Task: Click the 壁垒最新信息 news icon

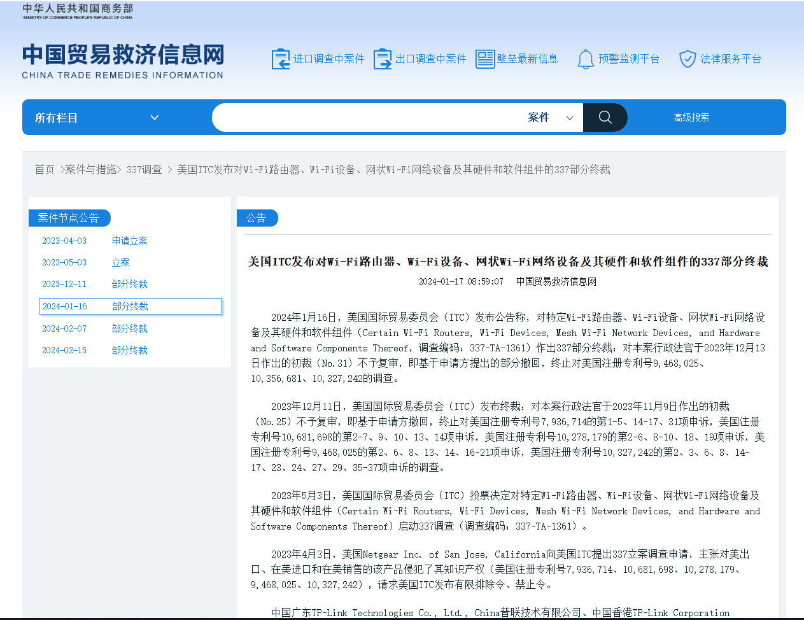Action: tap(485, 59)
